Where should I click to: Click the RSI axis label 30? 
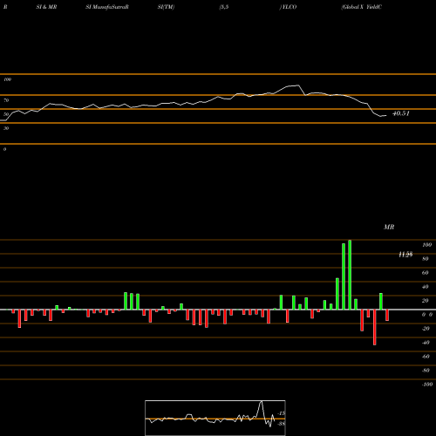click(x=6, y=128)
